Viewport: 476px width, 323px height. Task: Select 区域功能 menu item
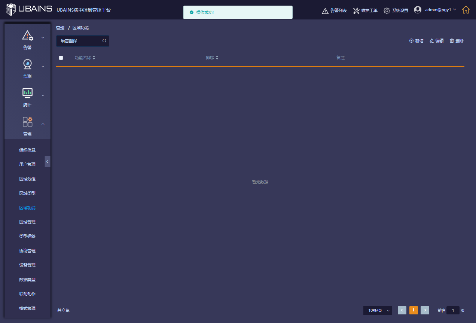pyautogui.click(x=27, y=208)
